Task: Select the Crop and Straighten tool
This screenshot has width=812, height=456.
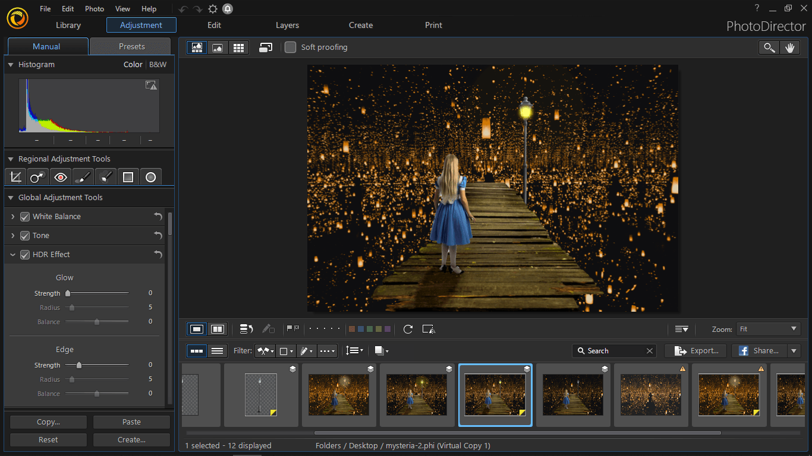Action: 16,177
